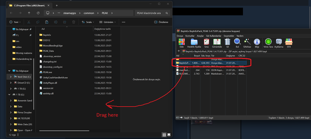Click the Copy icon in Explorer toolbar
Viewport: 311px width, 139px height.
pos(38,22)
